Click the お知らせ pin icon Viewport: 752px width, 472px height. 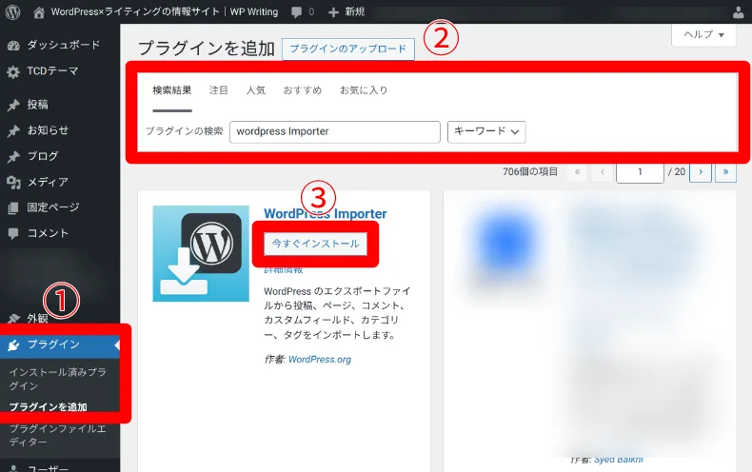[13, 131]
